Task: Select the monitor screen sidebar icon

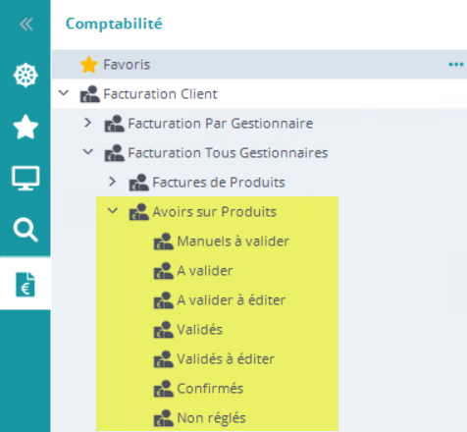Action: point(26,178)
